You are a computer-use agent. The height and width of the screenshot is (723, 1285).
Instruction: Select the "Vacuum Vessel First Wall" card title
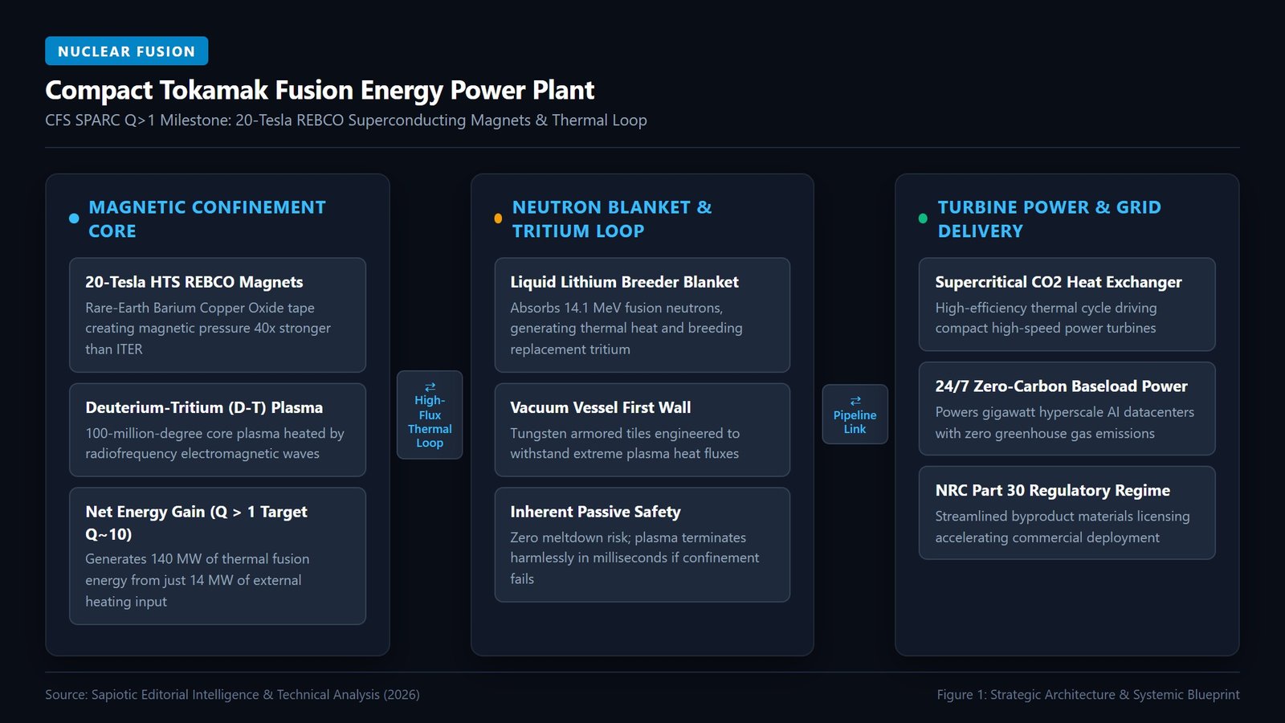click(601, 407)
